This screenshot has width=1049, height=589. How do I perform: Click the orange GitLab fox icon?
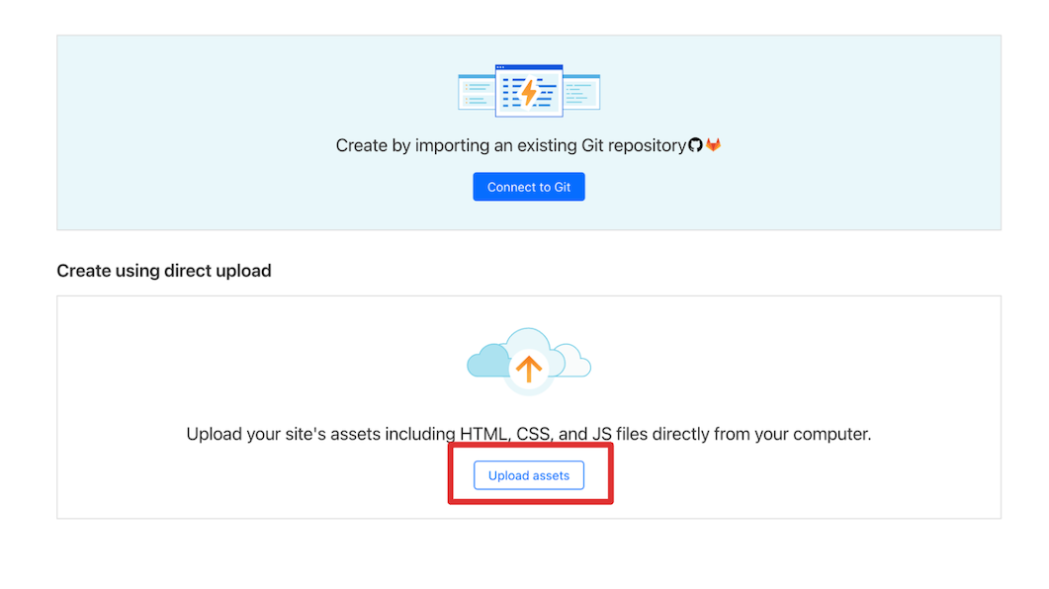point(713,145)
